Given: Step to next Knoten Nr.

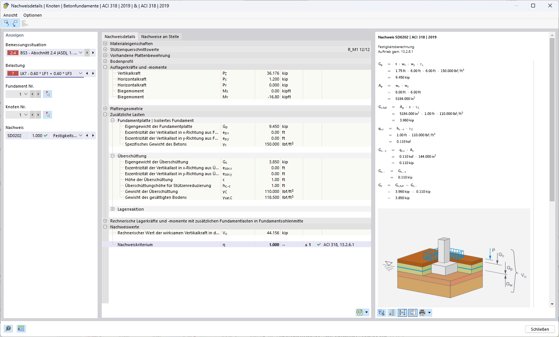Looking at the screenshot, I should pyautogui.click(x=38, y=115).
